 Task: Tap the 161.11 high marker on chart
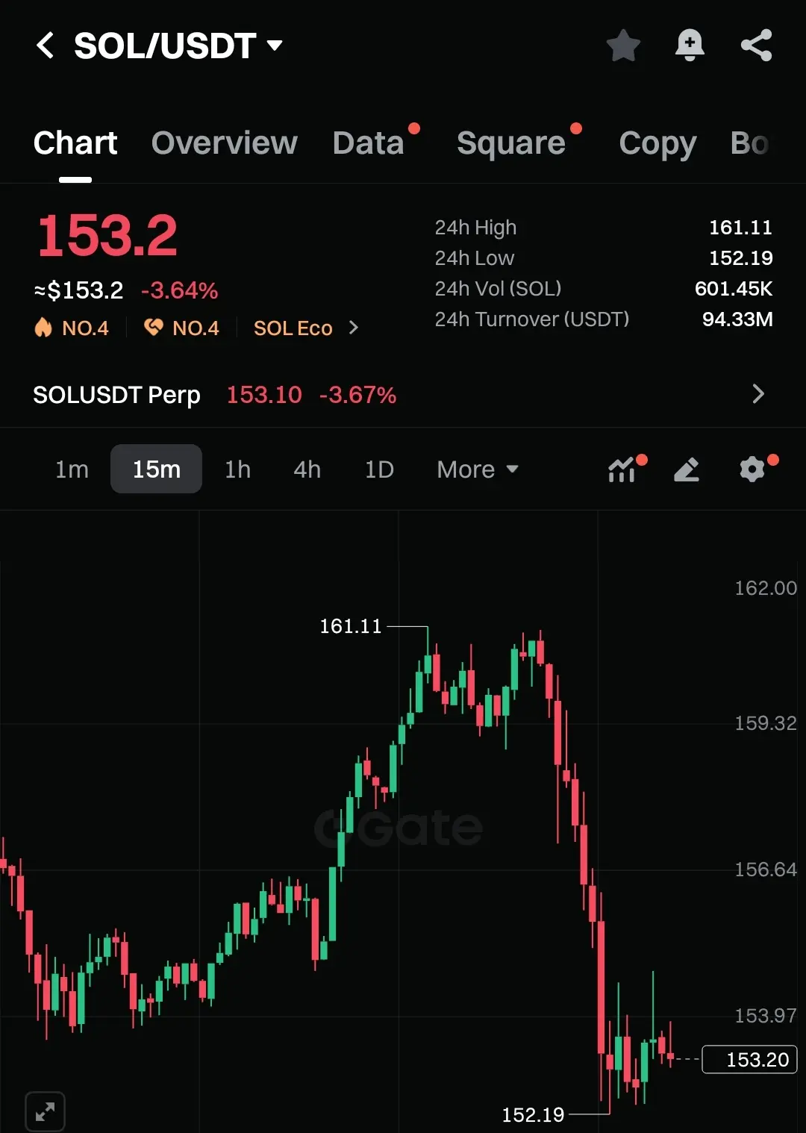[350, 626]
